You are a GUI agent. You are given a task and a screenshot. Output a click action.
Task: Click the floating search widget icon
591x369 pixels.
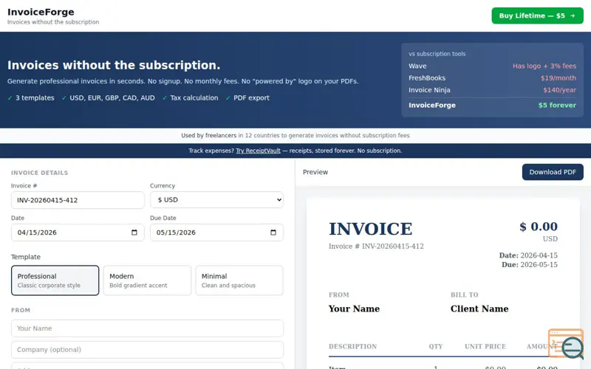pyautogui.click(x=566, y=343)
